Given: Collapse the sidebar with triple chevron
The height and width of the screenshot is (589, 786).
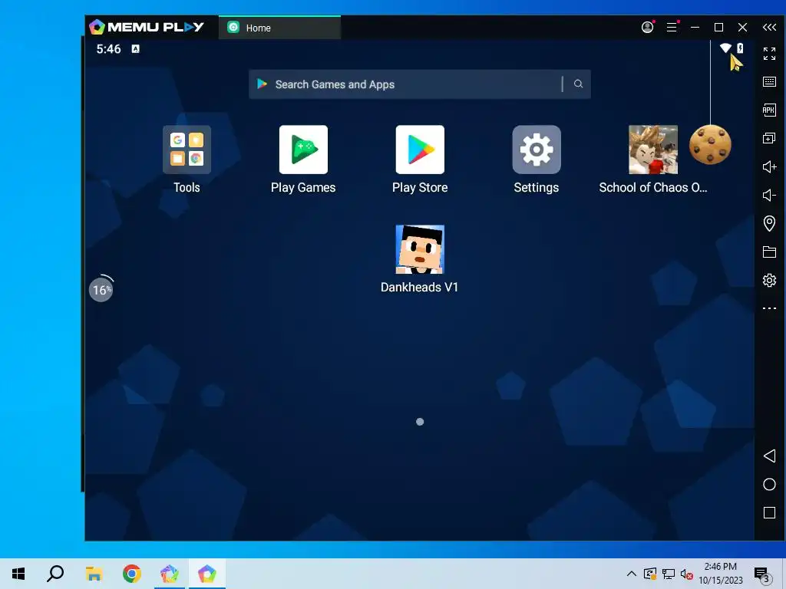Looking at the screenshot, I should pos(769,27).
